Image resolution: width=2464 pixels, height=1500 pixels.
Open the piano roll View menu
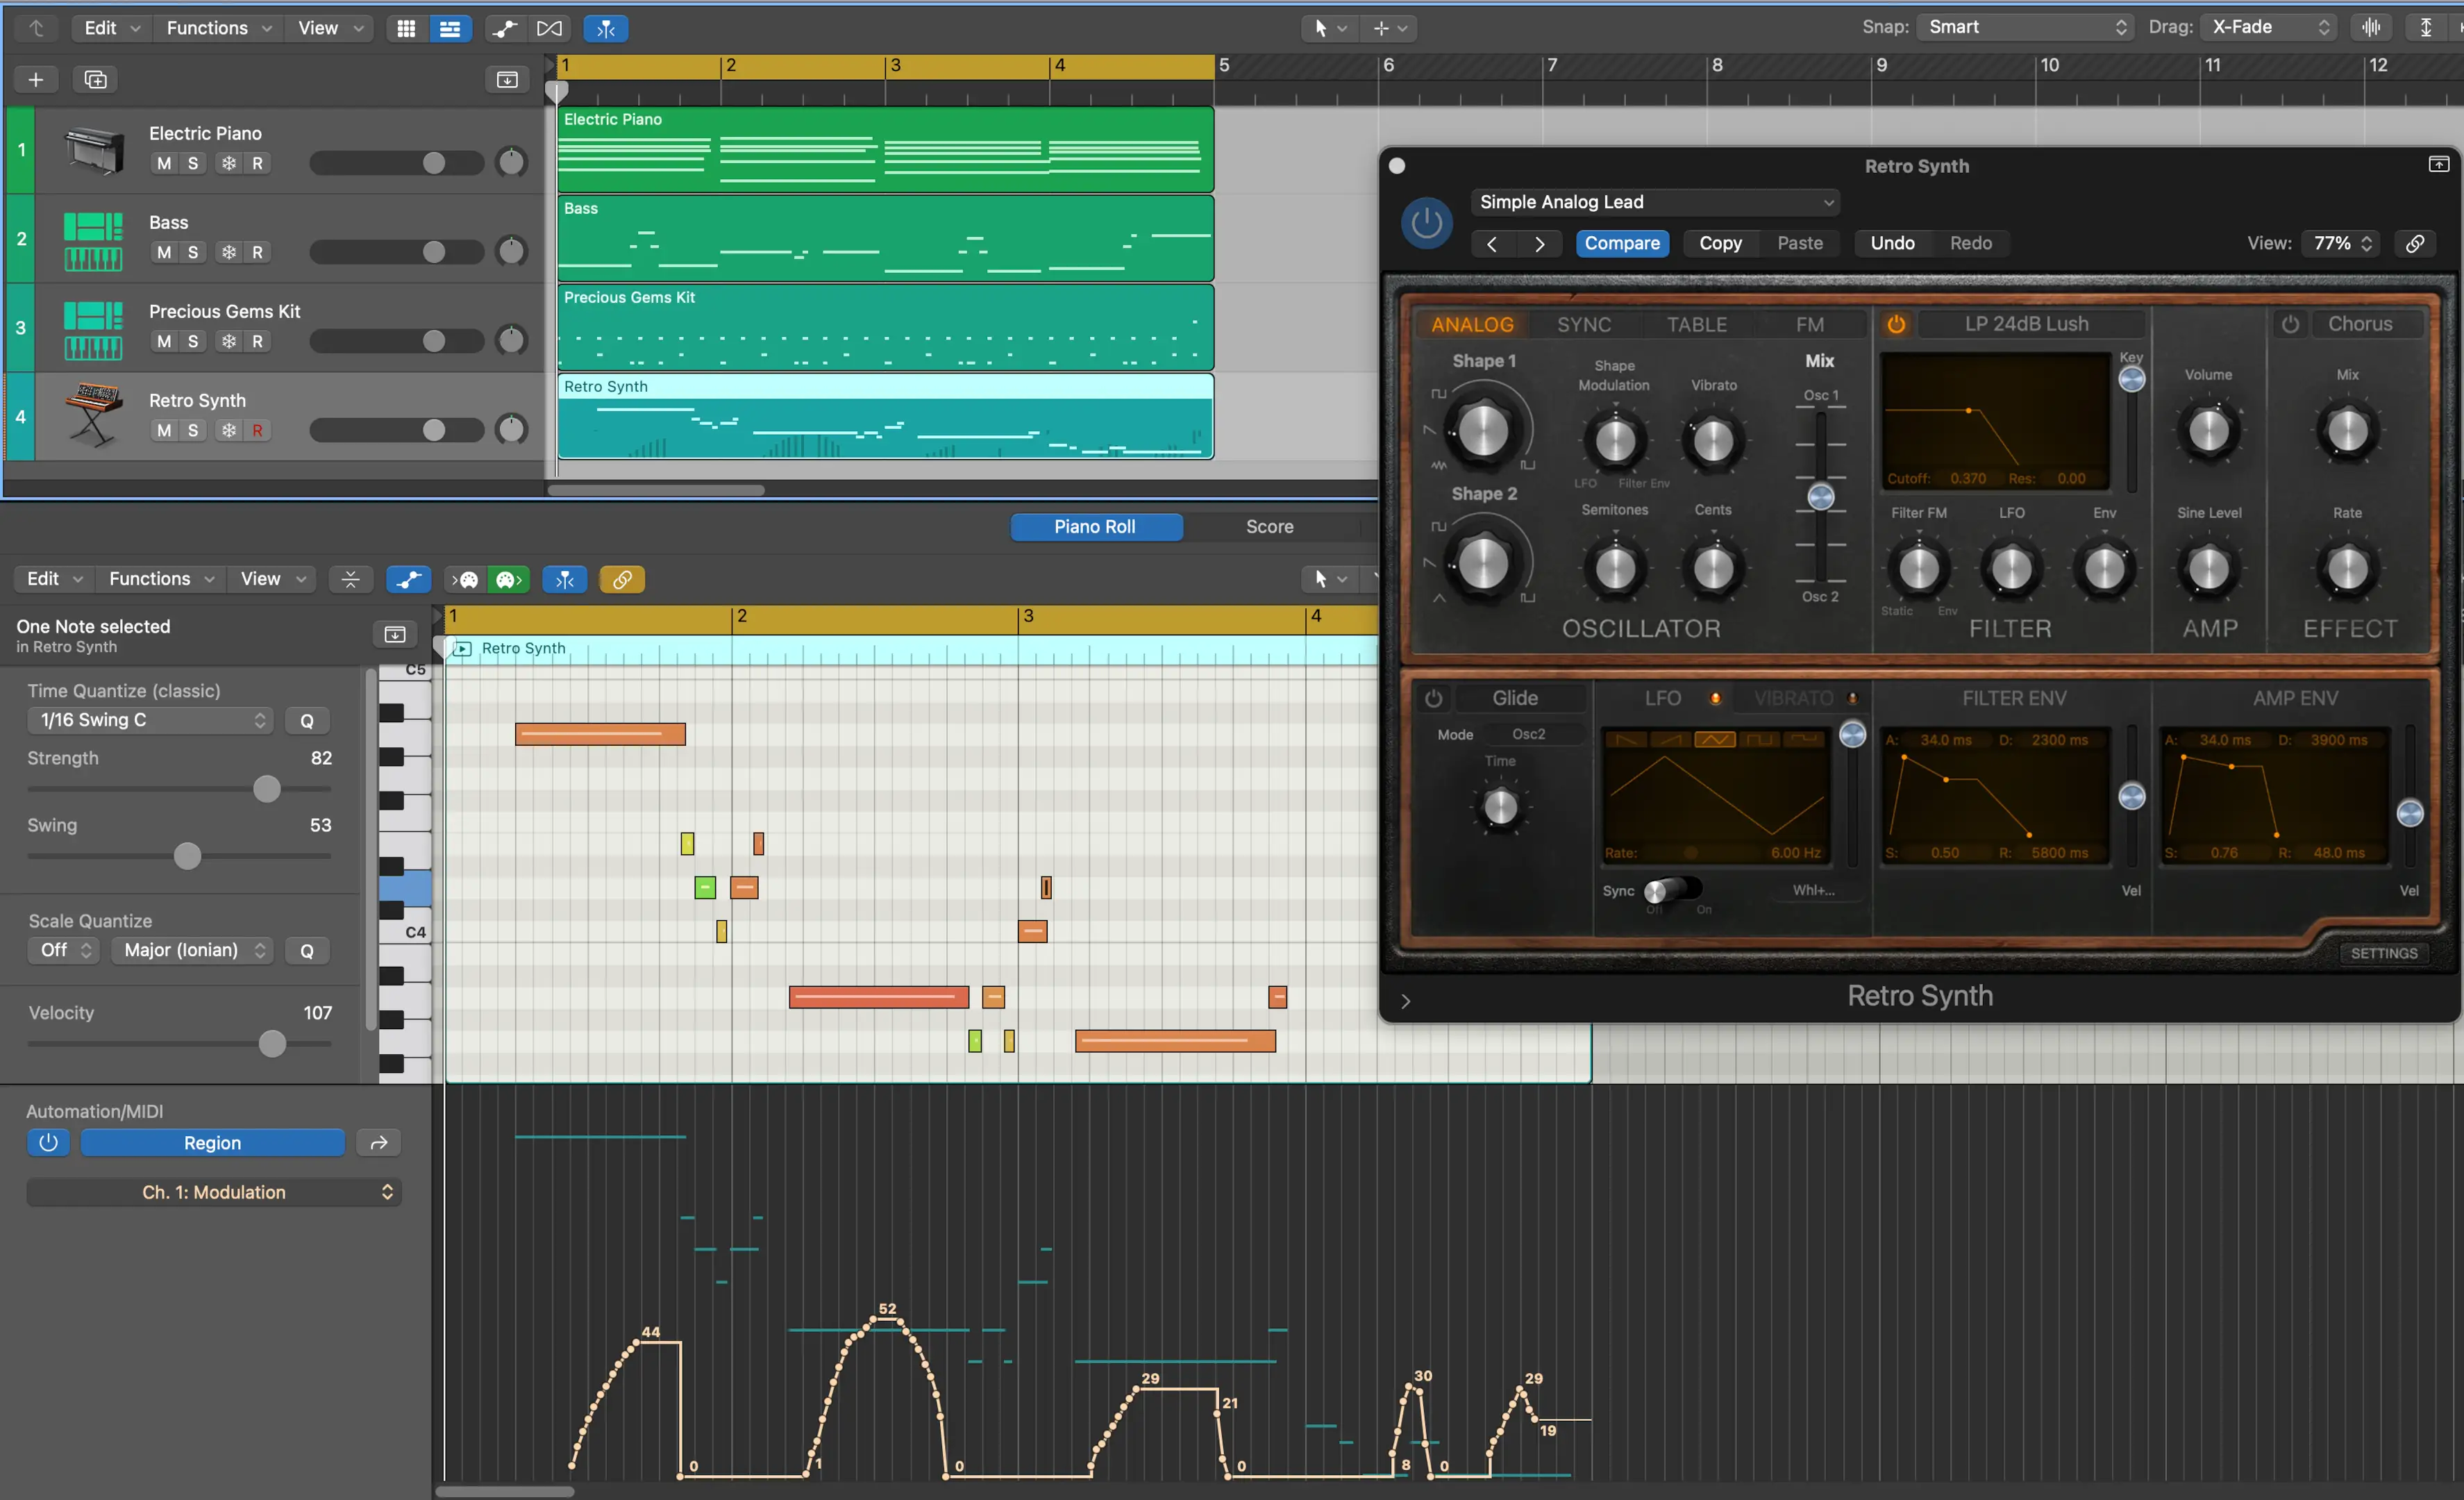272,579
